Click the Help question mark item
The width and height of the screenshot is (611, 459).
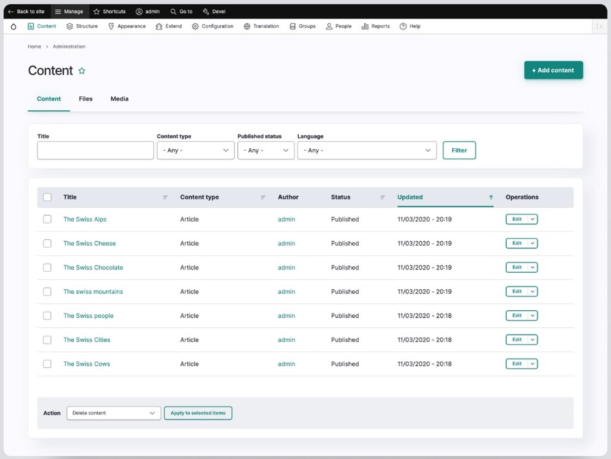pos(409,27)
